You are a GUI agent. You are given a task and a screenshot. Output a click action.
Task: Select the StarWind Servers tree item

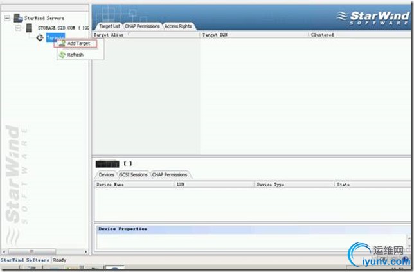coord(44,18)
